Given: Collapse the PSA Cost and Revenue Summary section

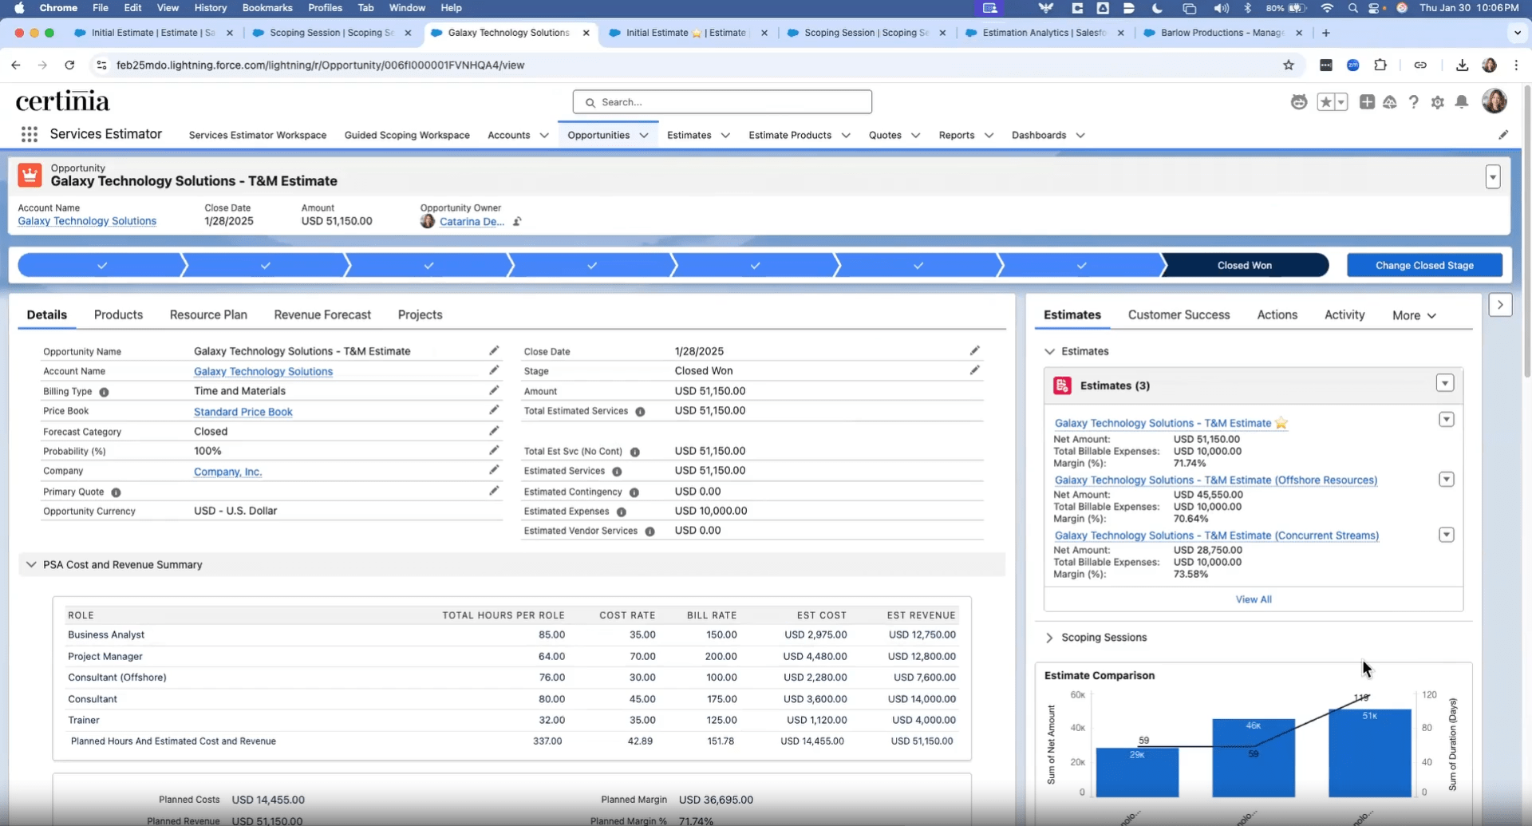Looking at the screenshot, I should pos(30,564).
